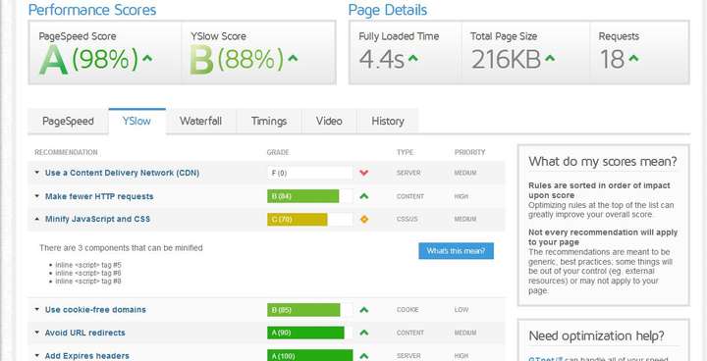
Task: Click What do my scores mean? heading
Action: point(603,161)
